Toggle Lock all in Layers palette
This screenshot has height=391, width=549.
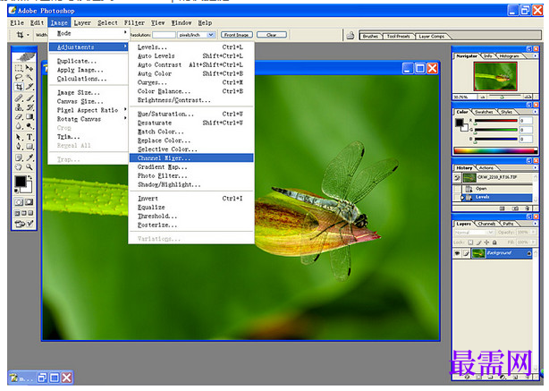coord(494,242)
